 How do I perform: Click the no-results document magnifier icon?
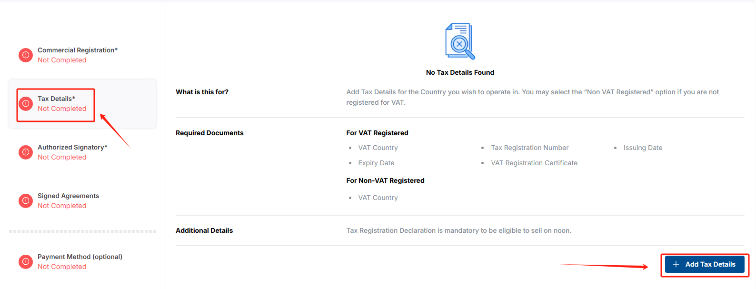click(x=460, y=41)
